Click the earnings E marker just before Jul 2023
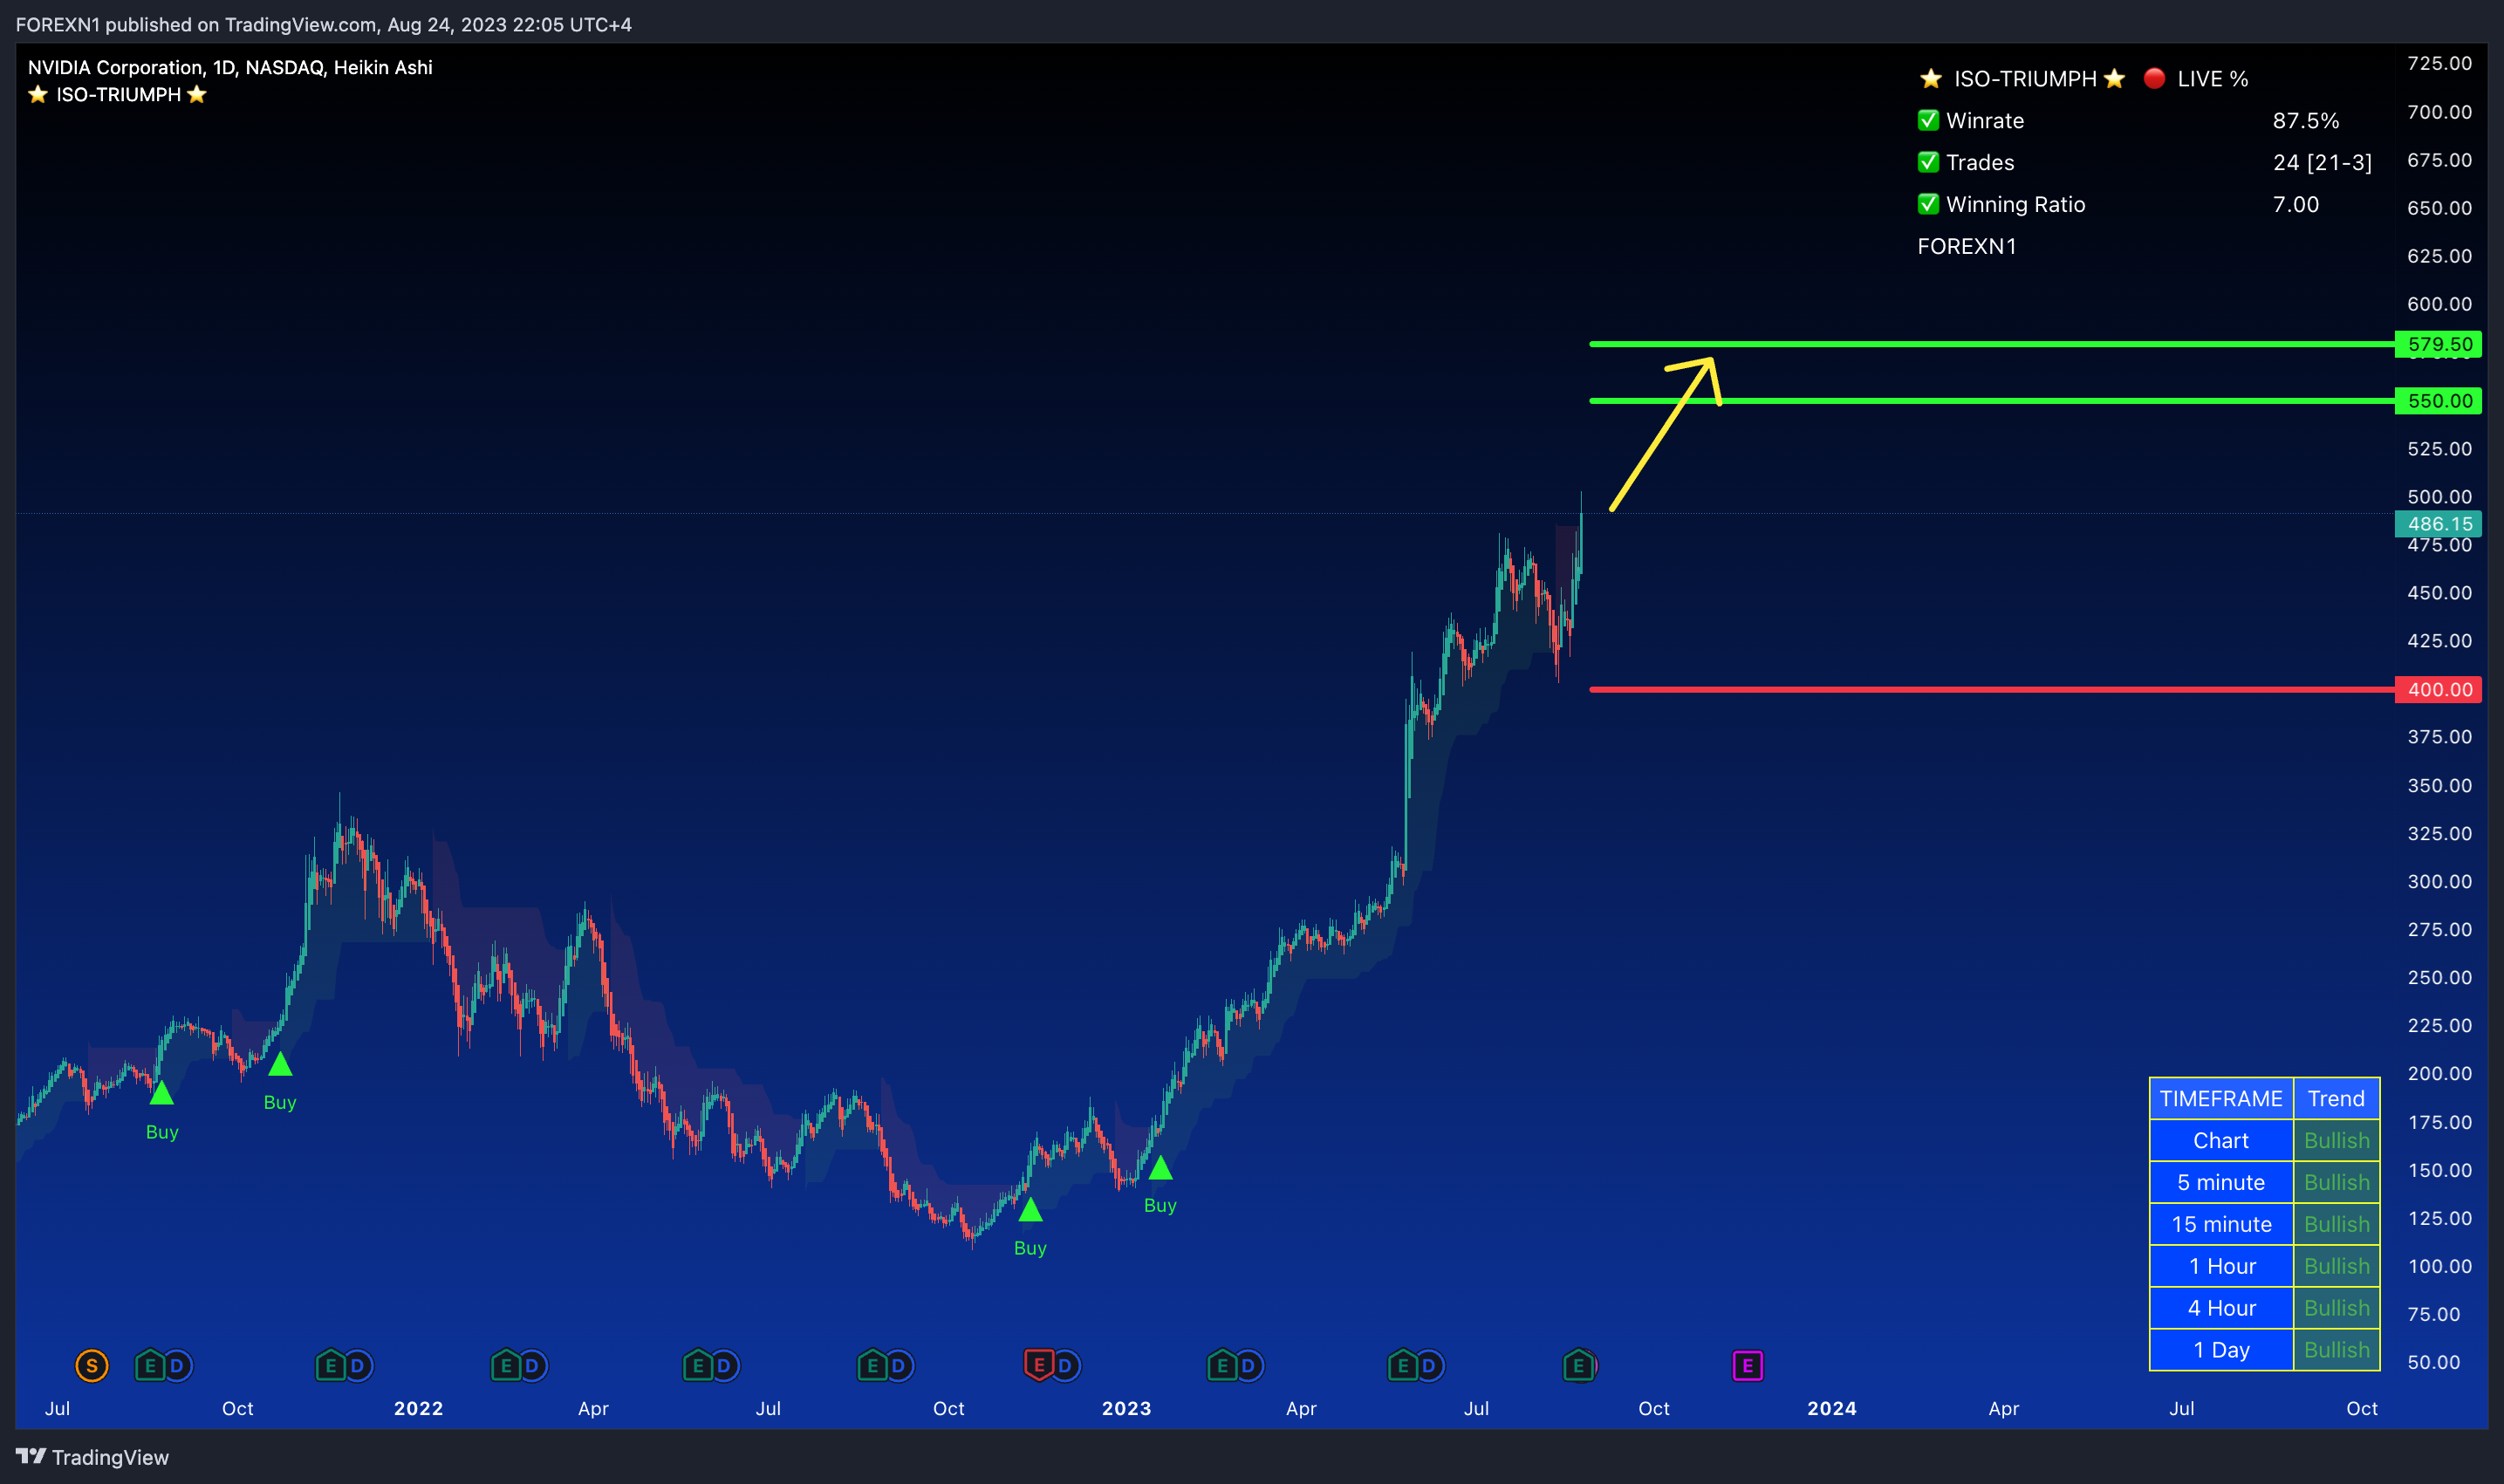Viewport: 2504px width, 1484px height. [x=1403, y=1365]
